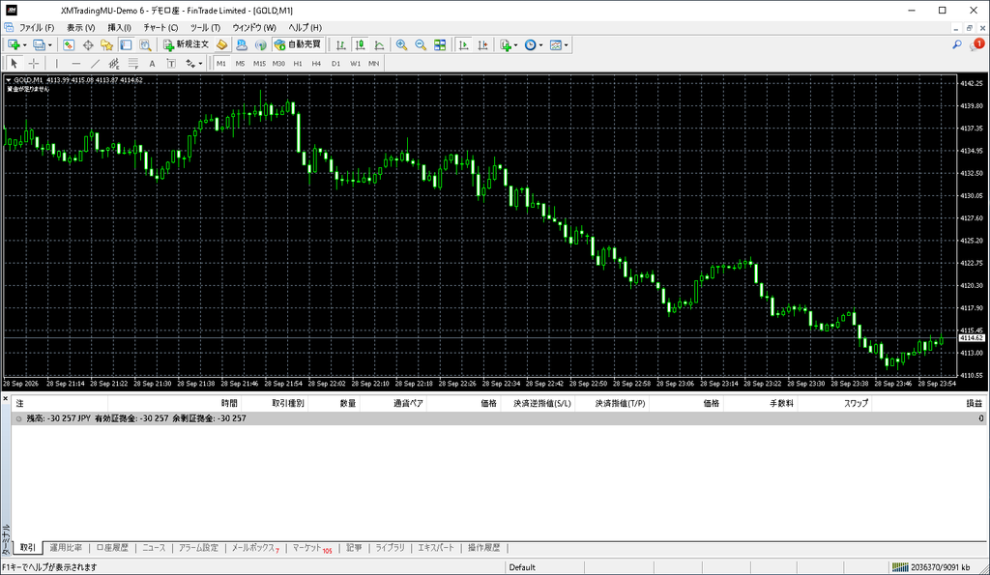Select the D1 timeframe button
The width and height of the screenshot is (990, 575).
(x=335, y=63)
